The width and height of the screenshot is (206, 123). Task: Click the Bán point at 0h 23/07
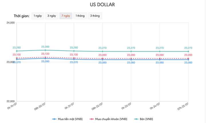(x=131, y=51)
